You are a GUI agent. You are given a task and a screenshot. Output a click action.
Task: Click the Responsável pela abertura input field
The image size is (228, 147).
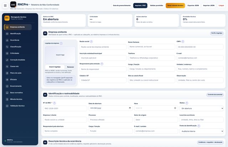pyautogui.click(x=65, y=131)
